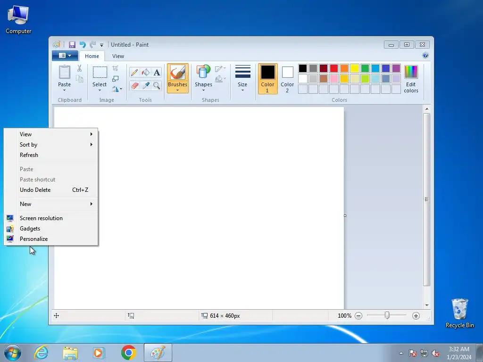Click the Computer desktop icon
Image resolution: width=483 pixels, height=362 pixels.
pyautogui.click(x=18, y=19)
